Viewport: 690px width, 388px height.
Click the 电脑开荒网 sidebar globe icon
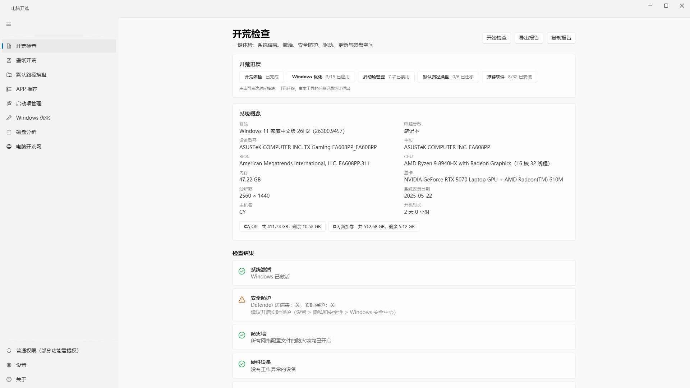point(9,147)
